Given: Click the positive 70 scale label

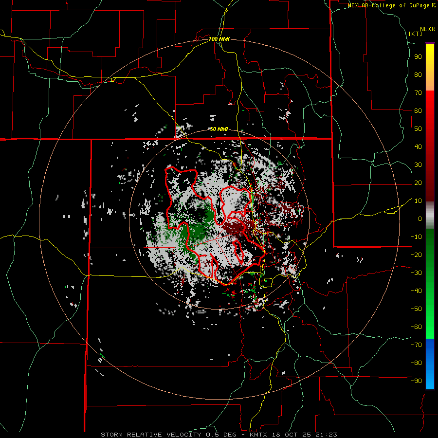Looking at the screenshot, I should (x=418, y=93).
